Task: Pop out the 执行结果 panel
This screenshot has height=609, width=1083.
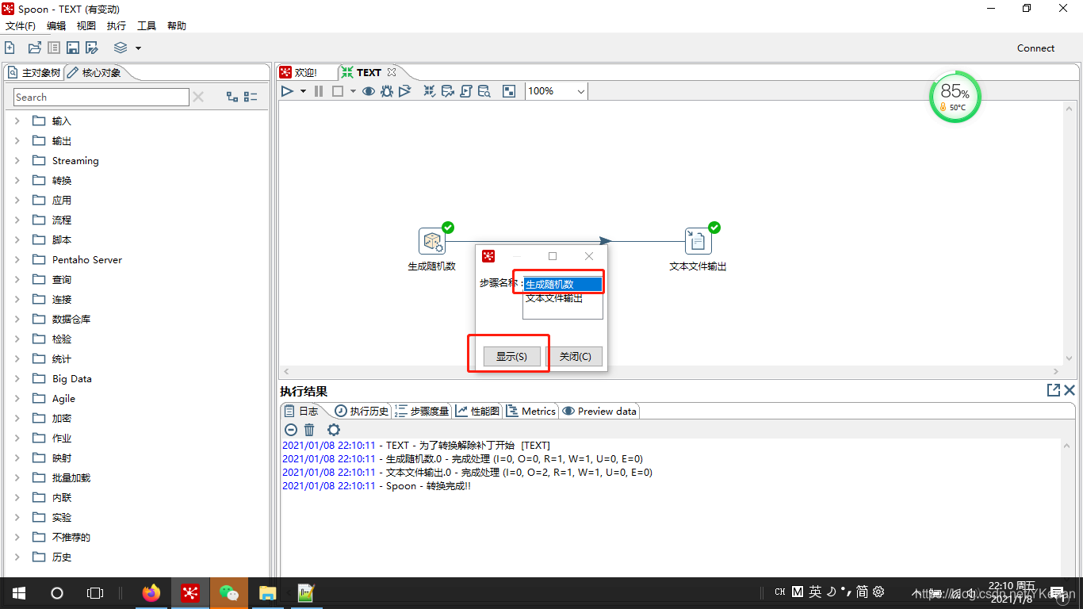Action: click(x=1053, y=390)
